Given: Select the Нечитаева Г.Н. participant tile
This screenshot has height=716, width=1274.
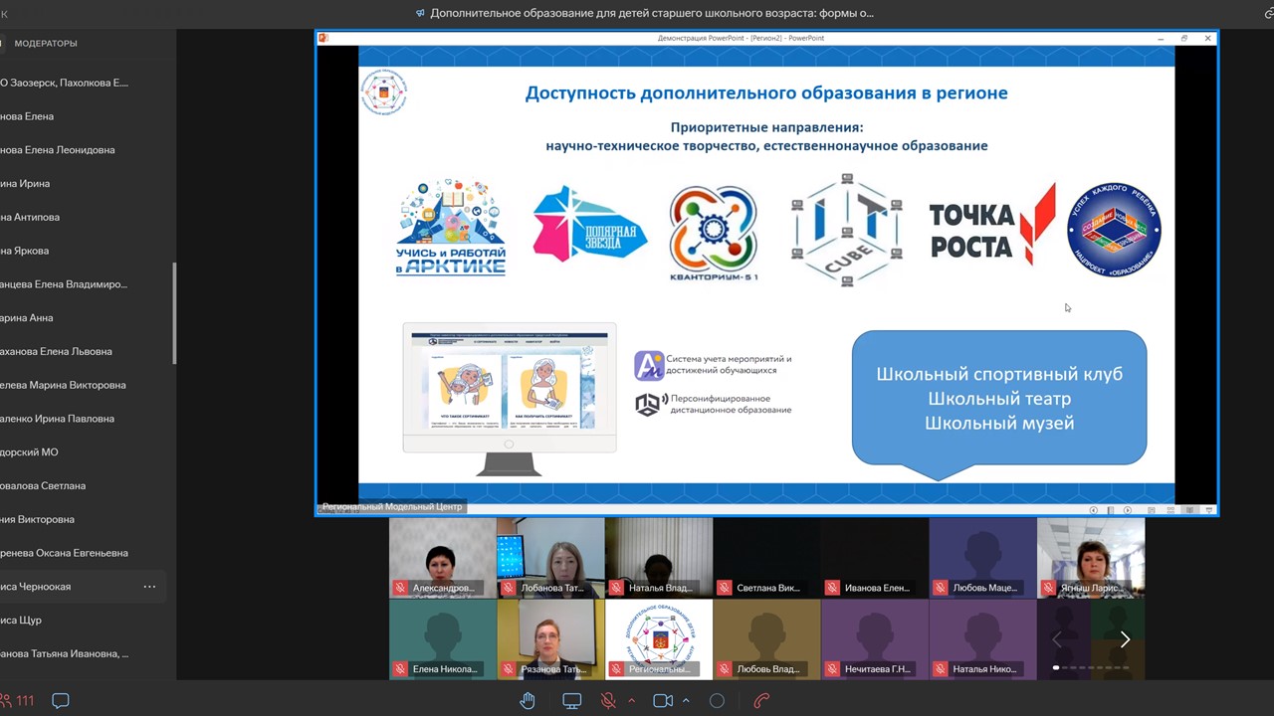Looking at the screenshot, I should point(875,639).
